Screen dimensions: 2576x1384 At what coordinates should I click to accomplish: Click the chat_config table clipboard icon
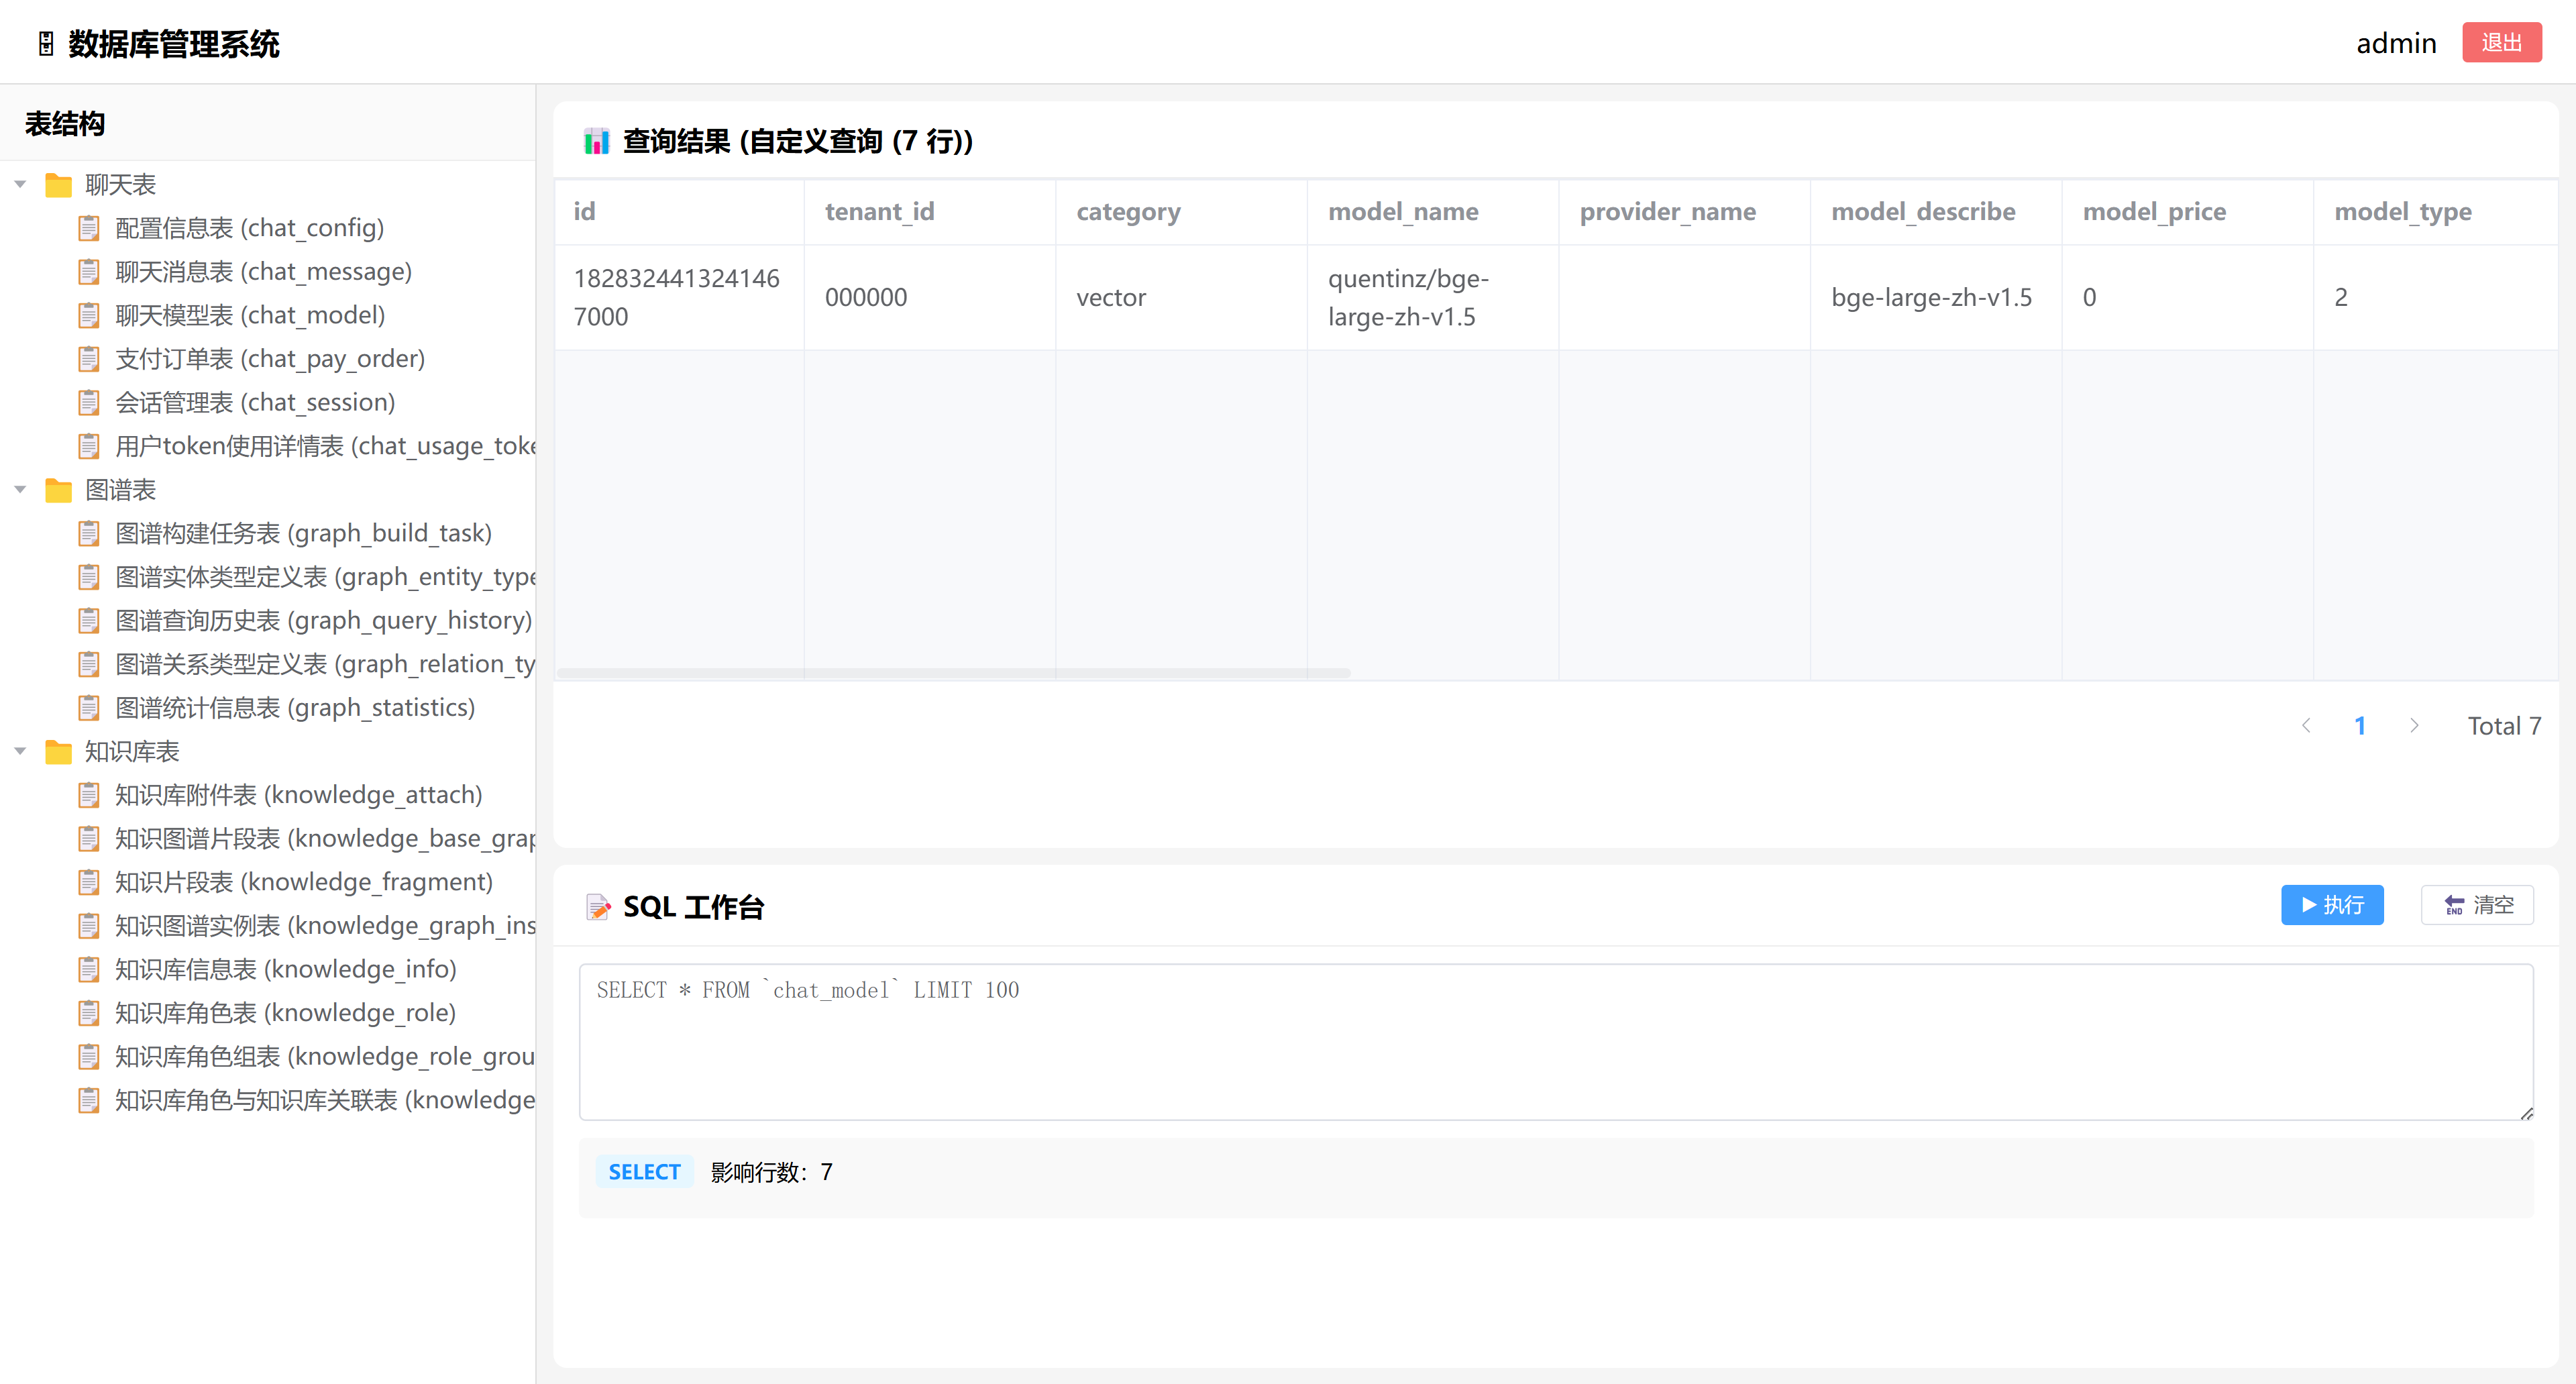[89, 228]
